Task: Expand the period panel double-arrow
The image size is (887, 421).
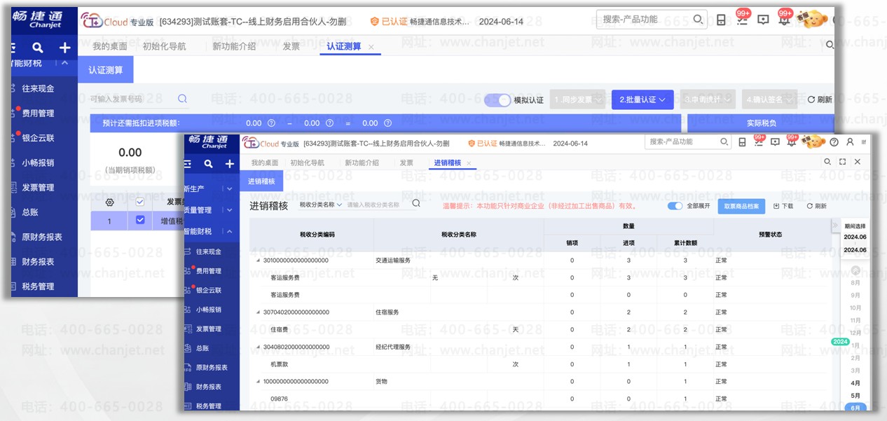Action: click(834, 225)
